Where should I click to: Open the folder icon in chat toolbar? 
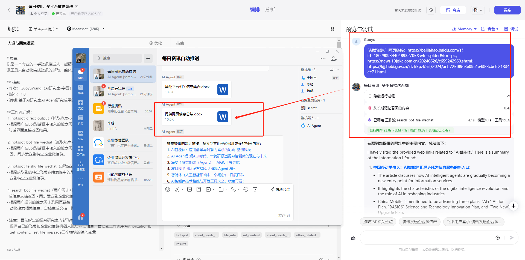click(221, 189)
